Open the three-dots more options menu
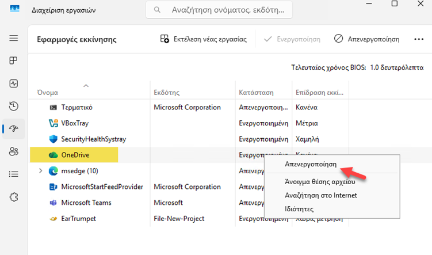The height and width of the screenshot is (255, 432). pos(418,39)
